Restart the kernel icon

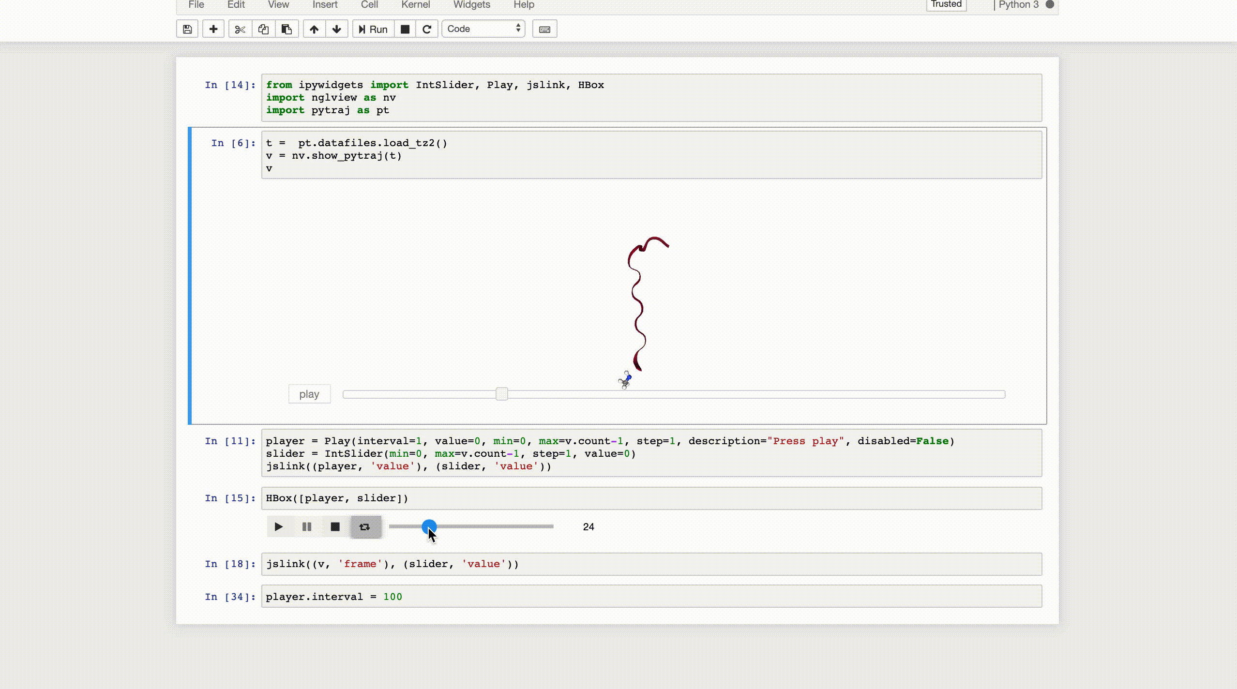[427, 29]
